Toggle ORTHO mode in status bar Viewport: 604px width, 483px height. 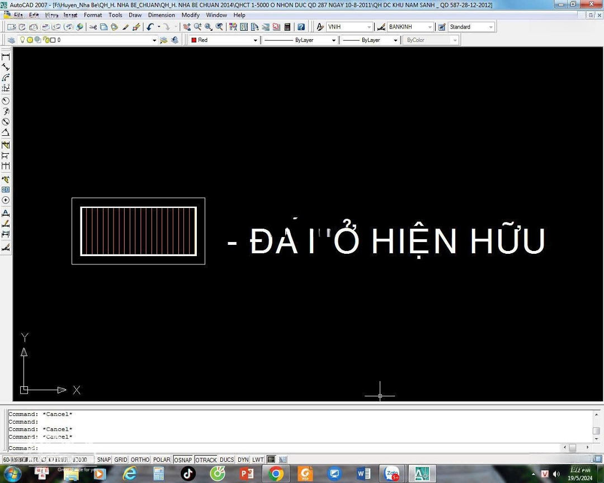(140, 460)
